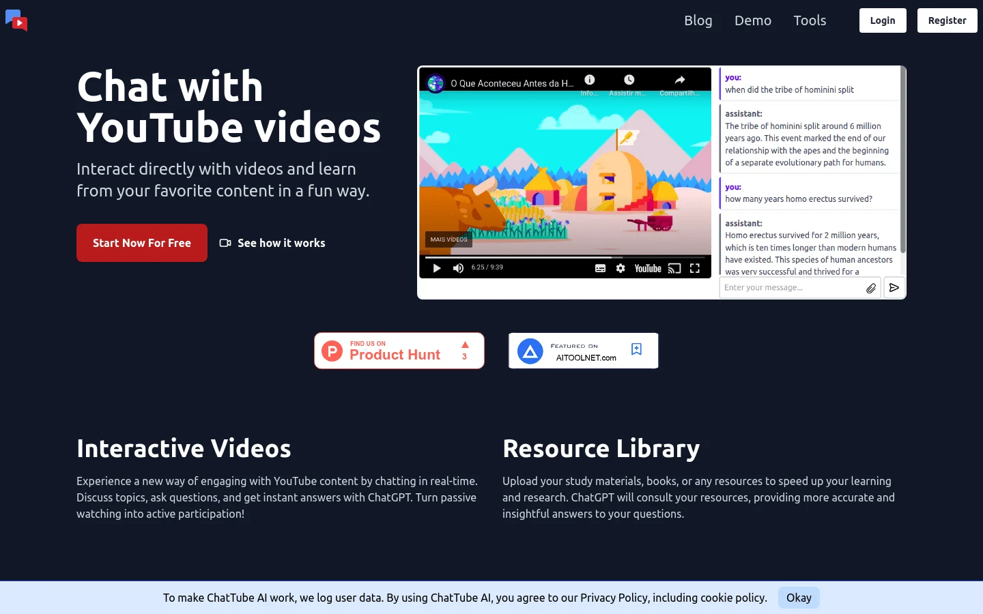The width and height of the screenshot is (983, 614).
Task: Upvote ChatTube on Product Hunt
Action: point(465,350)
